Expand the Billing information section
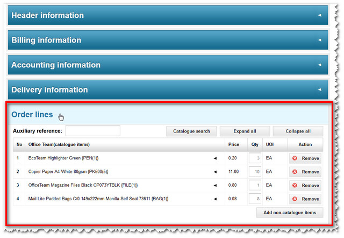Screen dimensions: 344x238 [x=167, y=40]
